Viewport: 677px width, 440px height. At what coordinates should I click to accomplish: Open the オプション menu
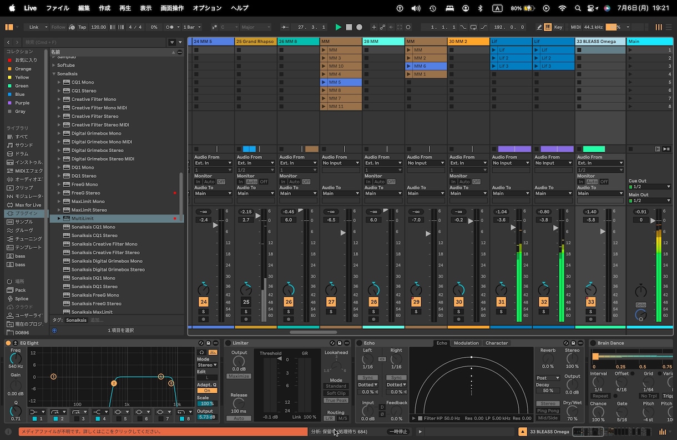[x=207, y=8]
